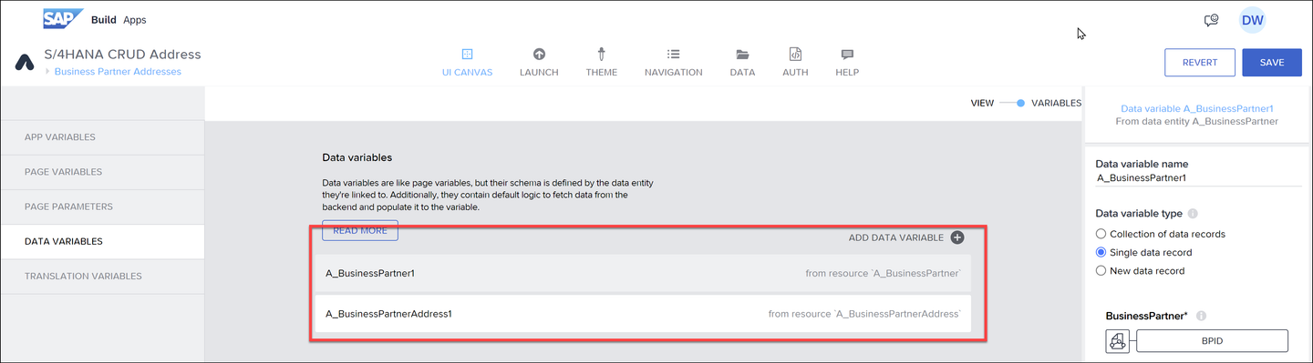Open the Business Partner Addresses page link
Viewport: 1313px width, 363px height.
coord(118,71)
